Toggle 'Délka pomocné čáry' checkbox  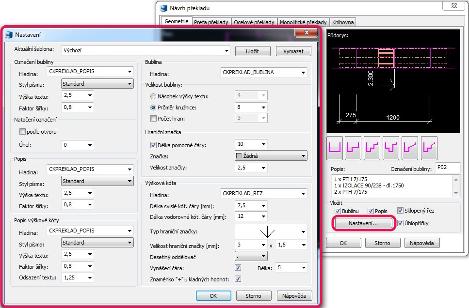coord(153,145)
